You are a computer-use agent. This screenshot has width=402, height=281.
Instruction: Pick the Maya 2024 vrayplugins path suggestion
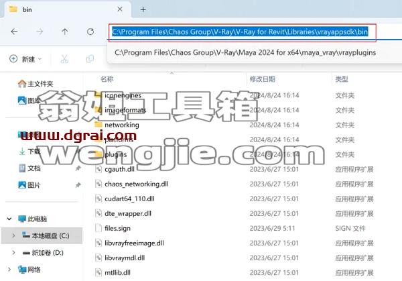coord(245,52)
